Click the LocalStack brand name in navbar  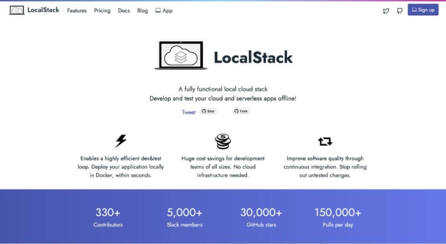click(43, 10)
